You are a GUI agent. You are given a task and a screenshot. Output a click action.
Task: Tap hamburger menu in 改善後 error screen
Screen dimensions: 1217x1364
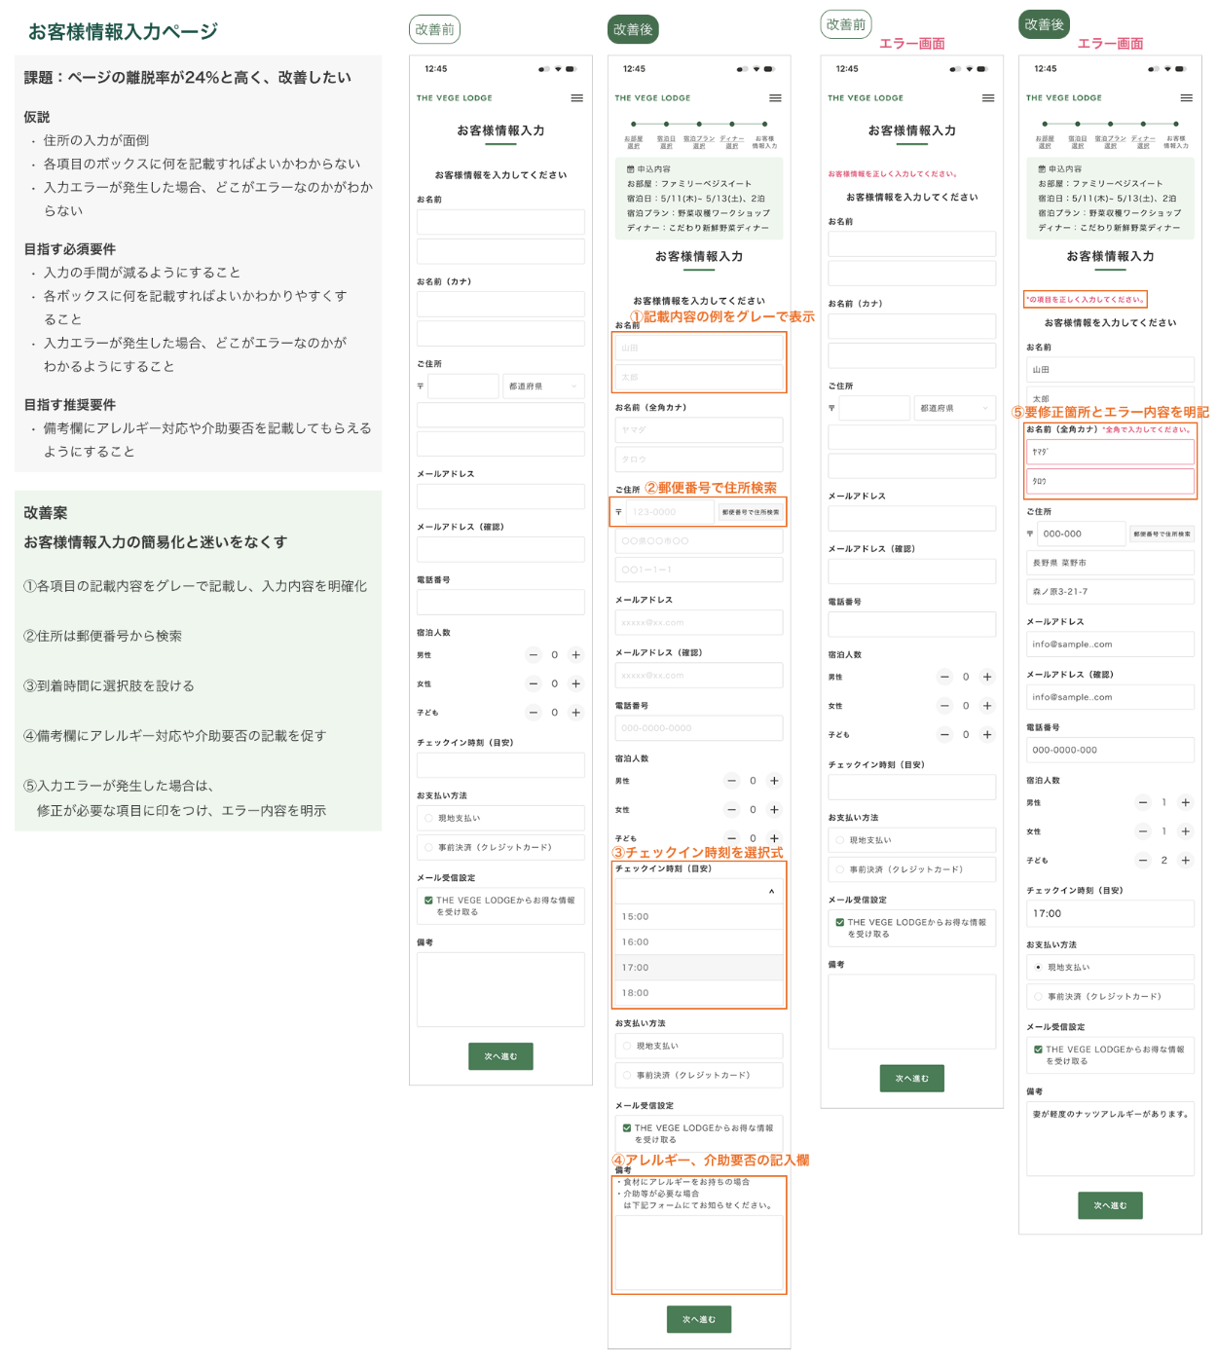[x=1186, y=98]
